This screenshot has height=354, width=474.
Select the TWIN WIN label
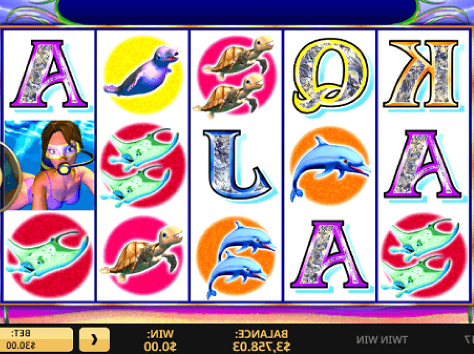(382, 340)
